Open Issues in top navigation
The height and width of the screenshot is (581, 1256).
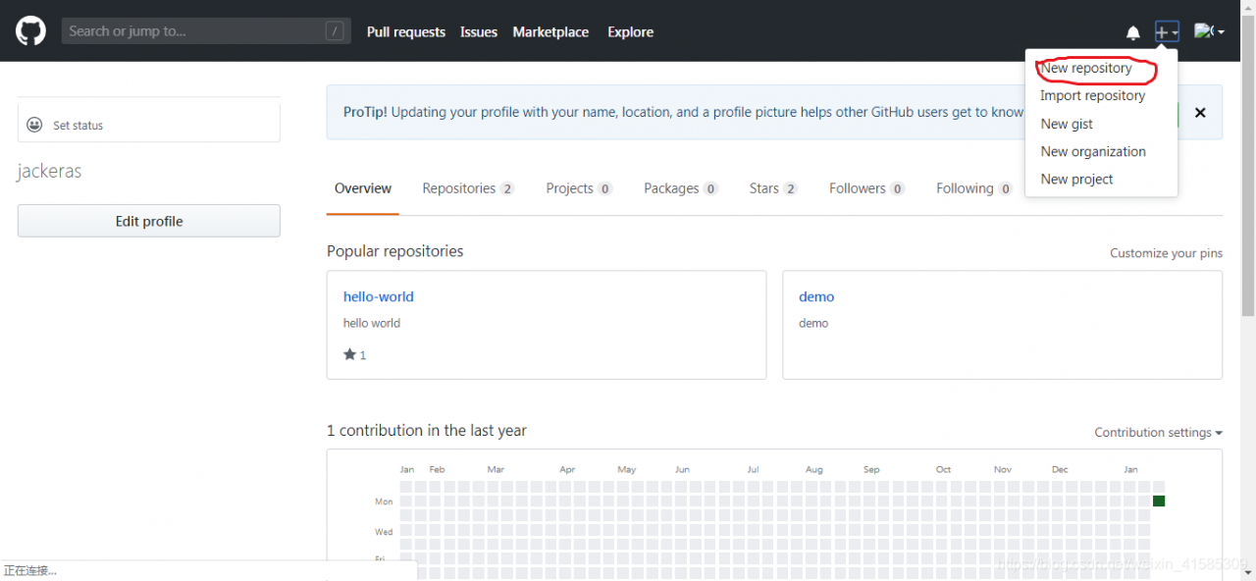pos(479,32)
